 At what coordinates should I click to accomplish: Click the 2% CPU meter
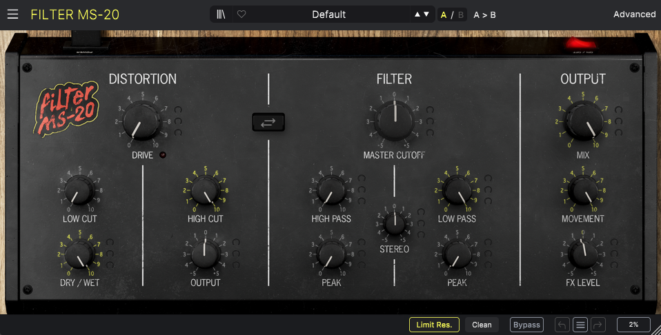[x=633, y=325]
